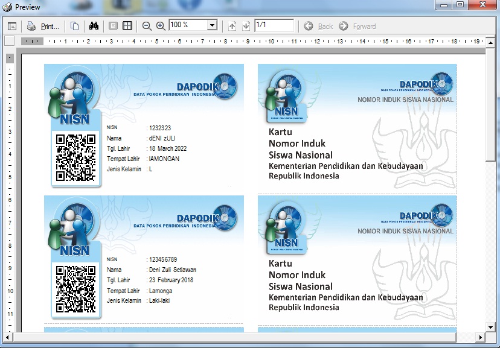Minimize the Preview window
Viewport: 500px width, 348px height.
click(x=444, y=4)
